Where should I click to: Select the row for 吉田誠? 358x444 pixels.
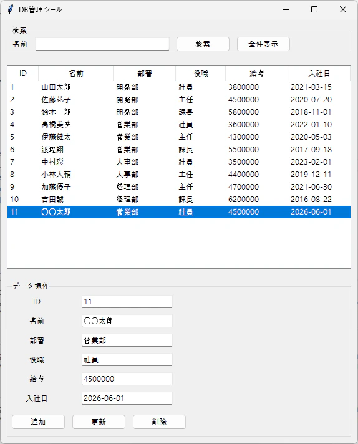[x=179, y=200]
